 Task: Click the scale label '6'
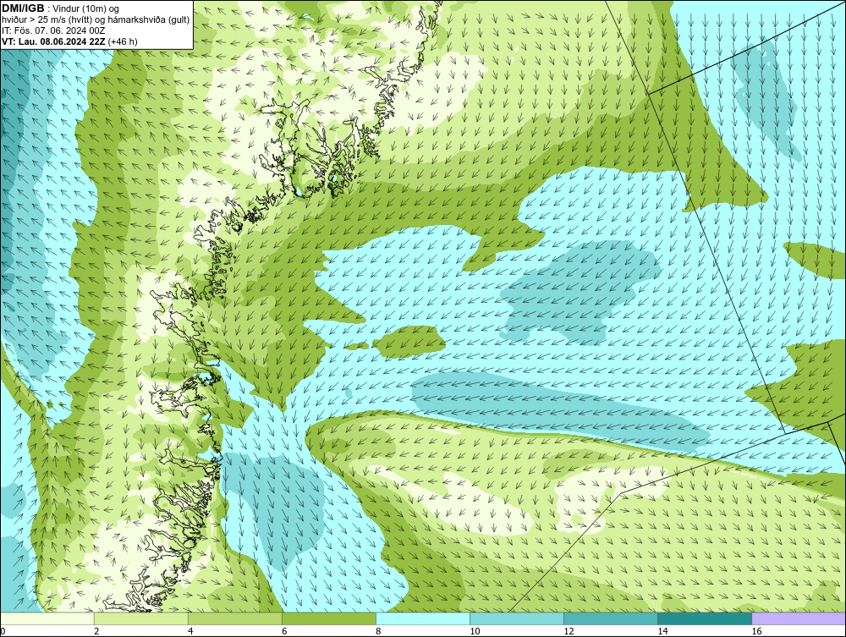pos(284,631)
